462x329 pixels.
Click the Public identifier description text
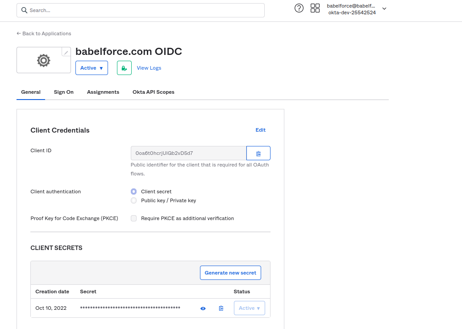200,169
